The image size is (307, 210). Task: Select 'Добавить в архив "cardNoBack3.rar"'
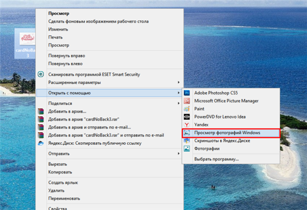point(84,119)
